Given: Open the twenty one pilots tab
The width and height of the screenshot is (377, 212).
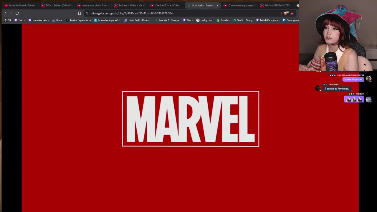Looking at the screenshot, I should (x=93, y=5).
